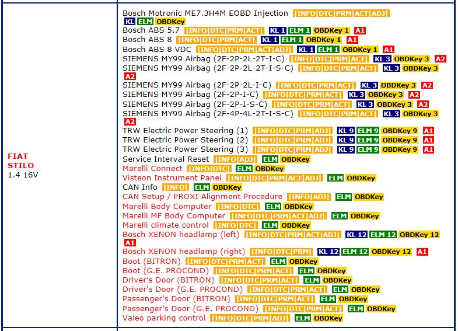Open the Boot (G.E. PROCOND) link
The image size is (458, 331).
pyautogui.click(x=166, y=271)
